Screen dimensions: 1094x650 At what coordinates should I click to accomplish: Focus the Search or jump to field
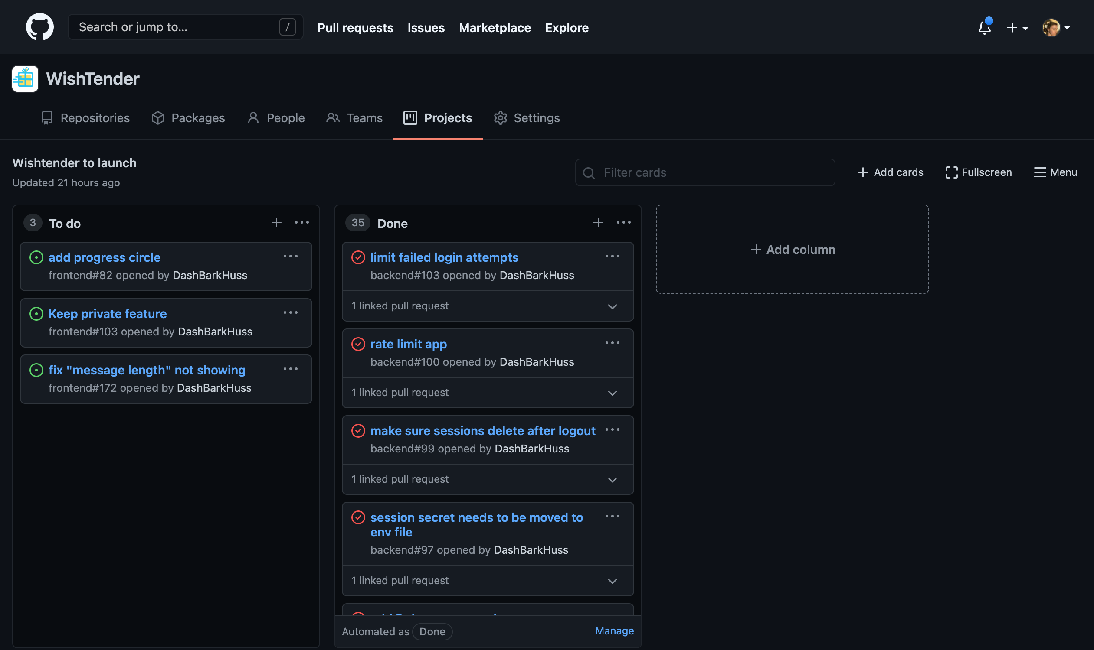click(x=186, y=27)
